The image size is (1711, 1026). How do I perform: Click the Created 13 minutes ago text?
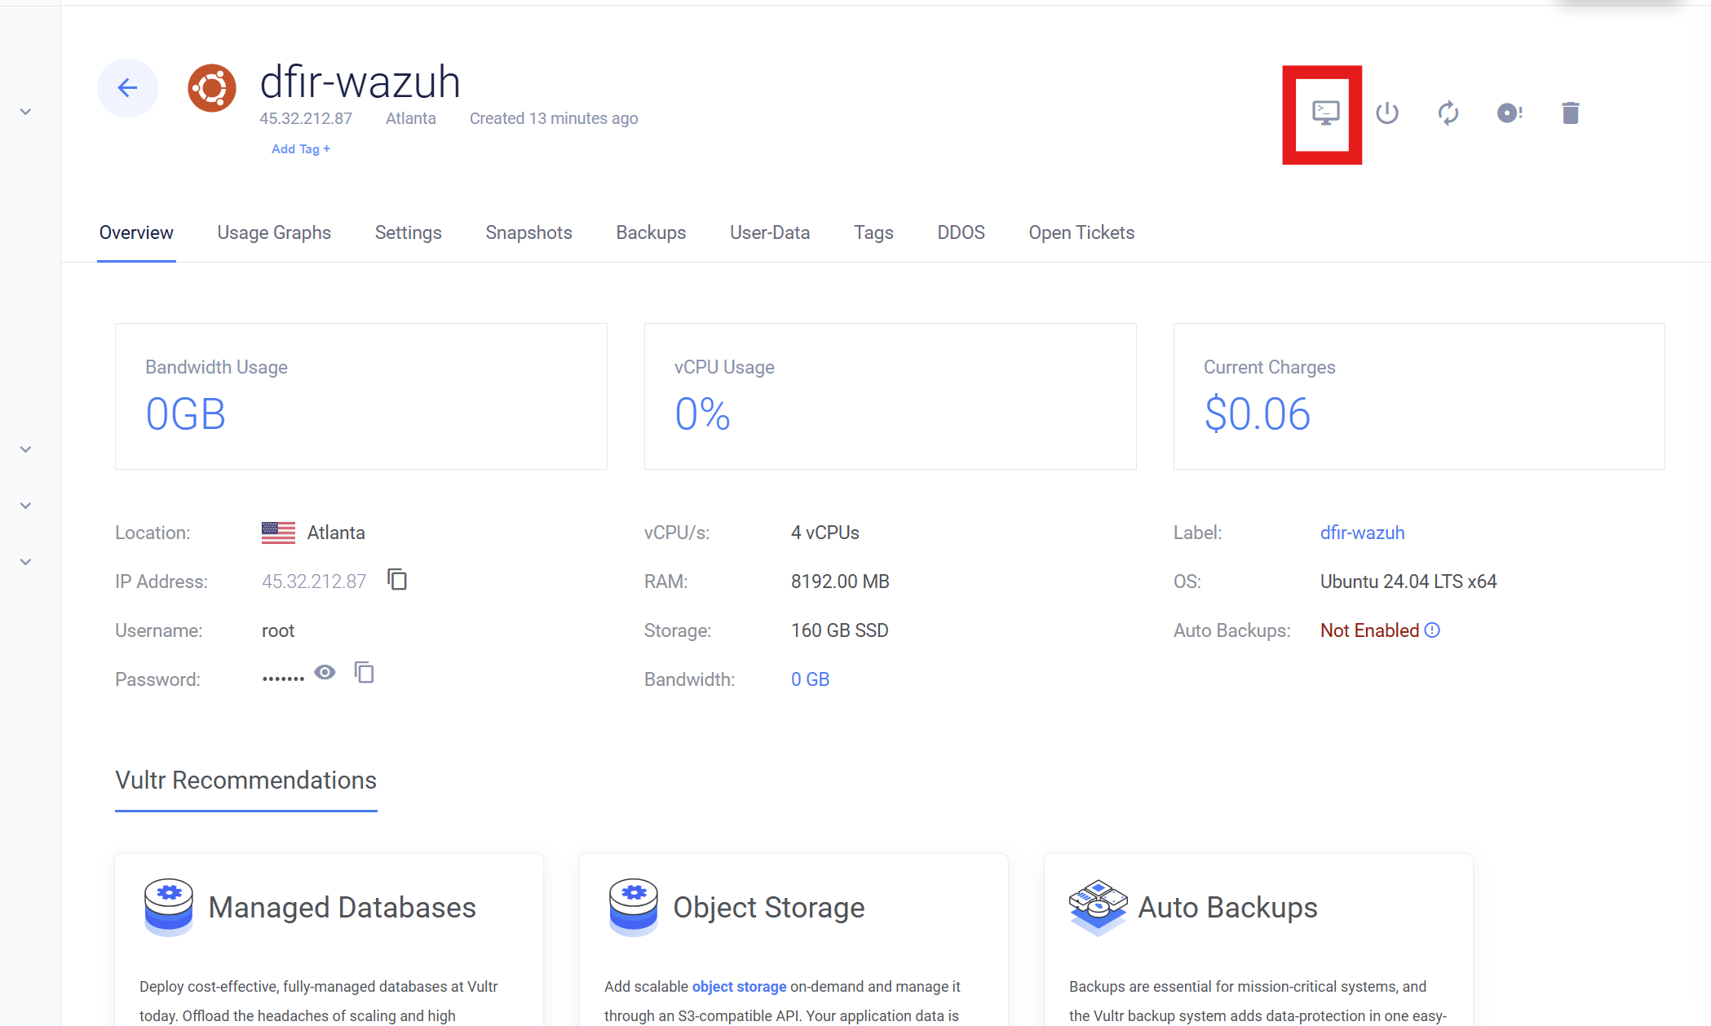(x=554, y=118)
